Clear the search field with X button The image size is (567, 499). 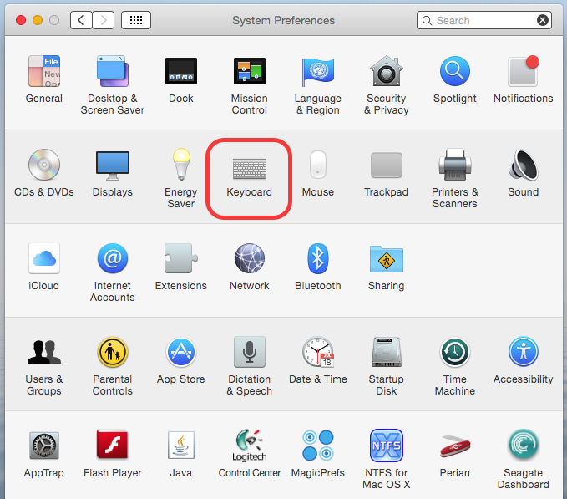(x=543, y=20)
